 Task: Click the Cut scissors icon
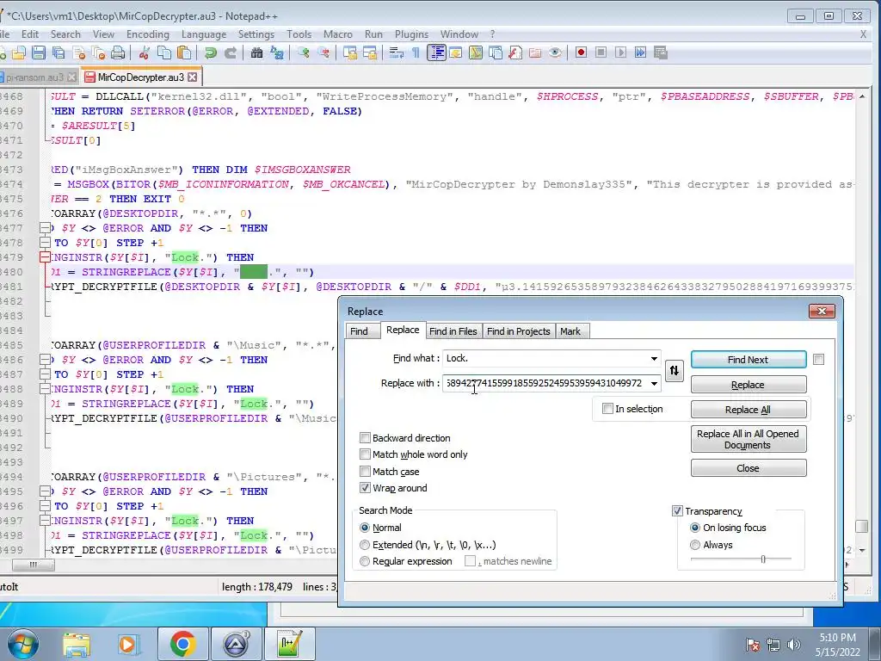(144, 53)
